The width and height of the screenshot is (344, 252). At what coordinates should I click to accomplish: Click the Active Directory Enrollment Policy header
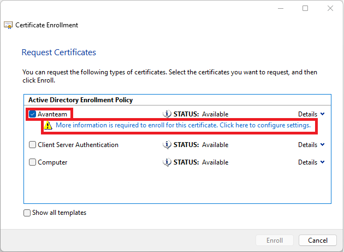pyautogui.click(x=80, y=100)
